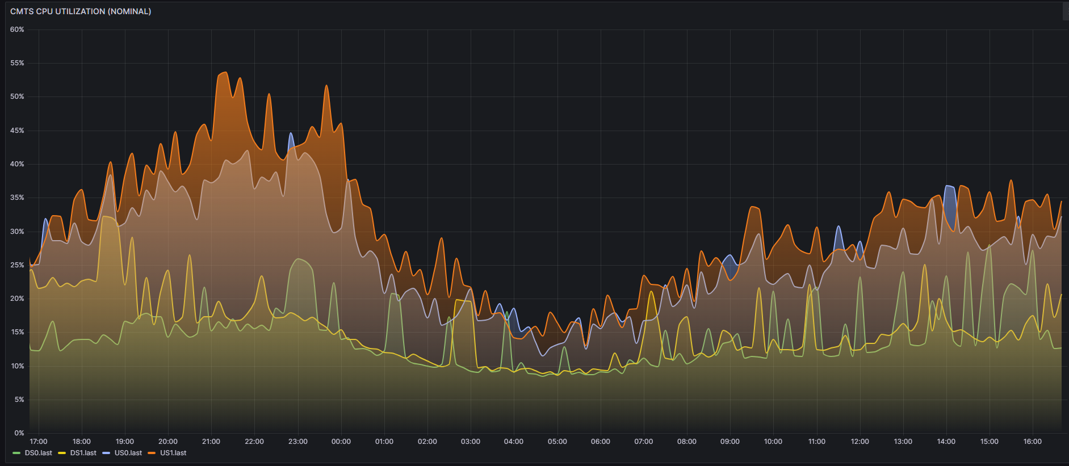1069x466 pixels.
Task: Select the 17:00 time axis label
Action: (39, 442)
